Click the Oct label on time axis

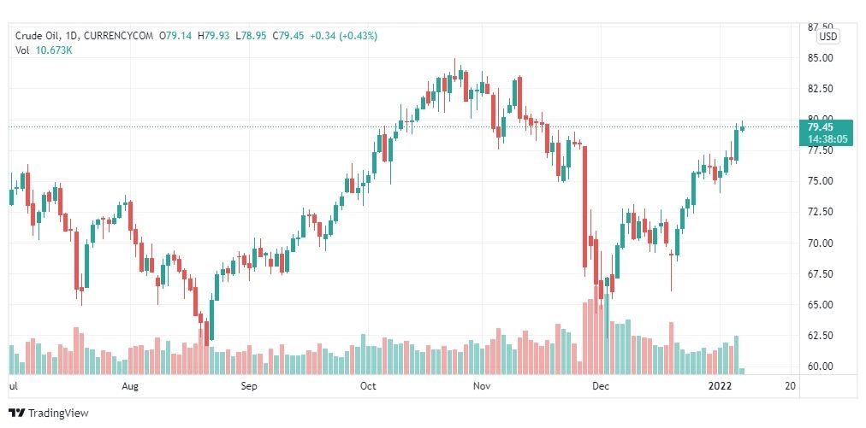click(368, 385)
